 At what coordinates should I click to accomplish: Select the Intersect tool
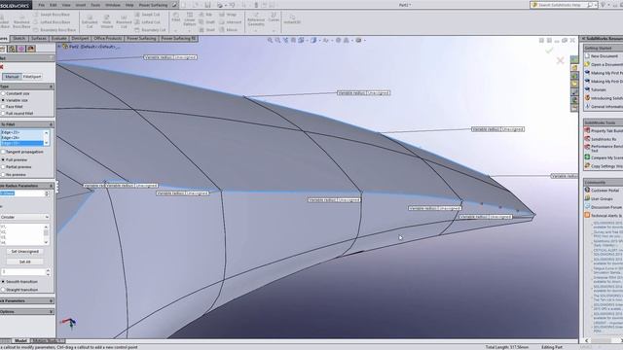click(x=231, y=22)
